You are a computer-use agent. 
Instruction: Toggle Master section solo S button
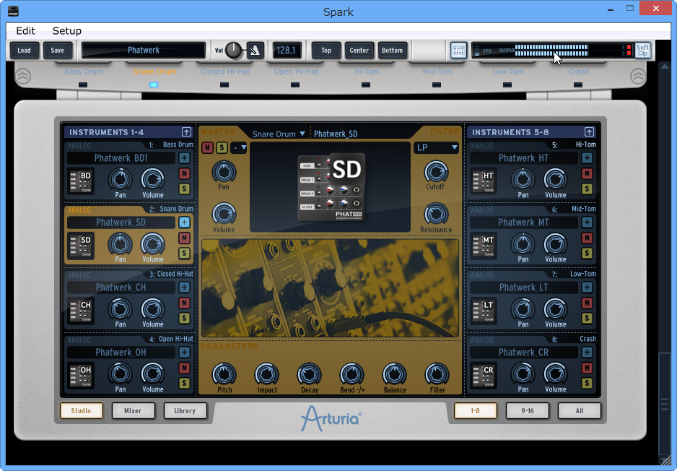point(222,148)
